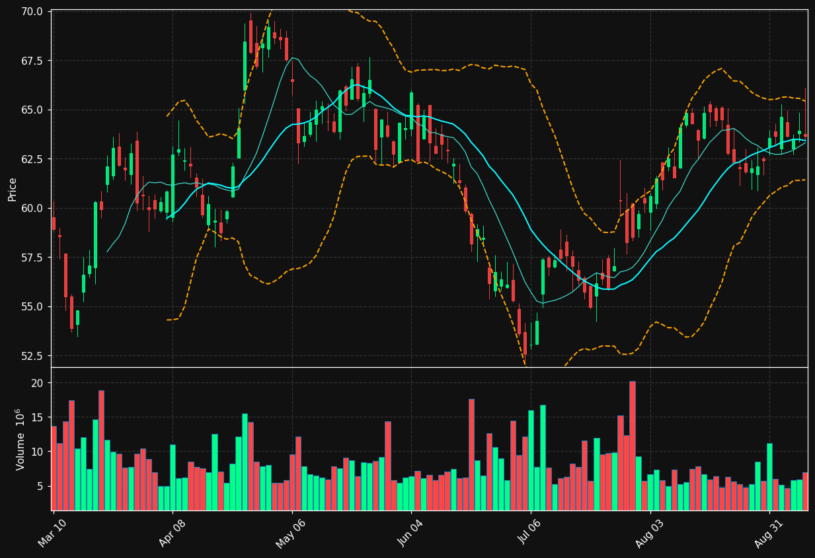Click the 'Jul 06' date label
The width and height of the screenshot is (815, 558).
click(x=530, y=532)
